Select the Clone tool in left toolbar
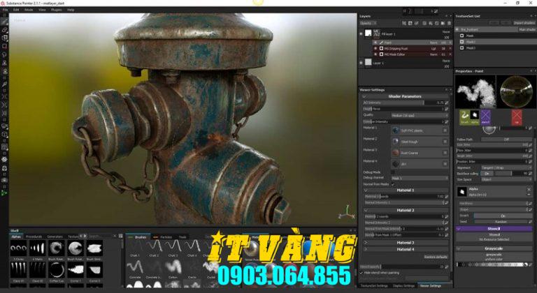Screen dimensions: 537x293 click(x=4, y=63)
